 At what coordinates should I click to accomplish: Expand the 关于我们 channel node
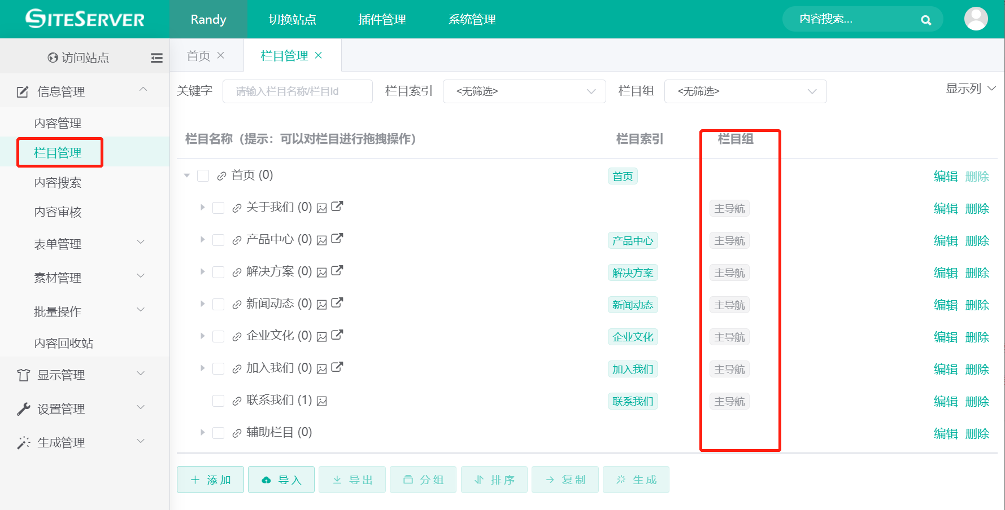(202, 207)
